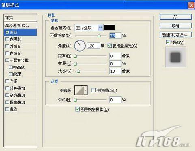Click the black shadow color swatch
Image resolution: width=195 pixels, height=151 pixels.
[109, 28]
